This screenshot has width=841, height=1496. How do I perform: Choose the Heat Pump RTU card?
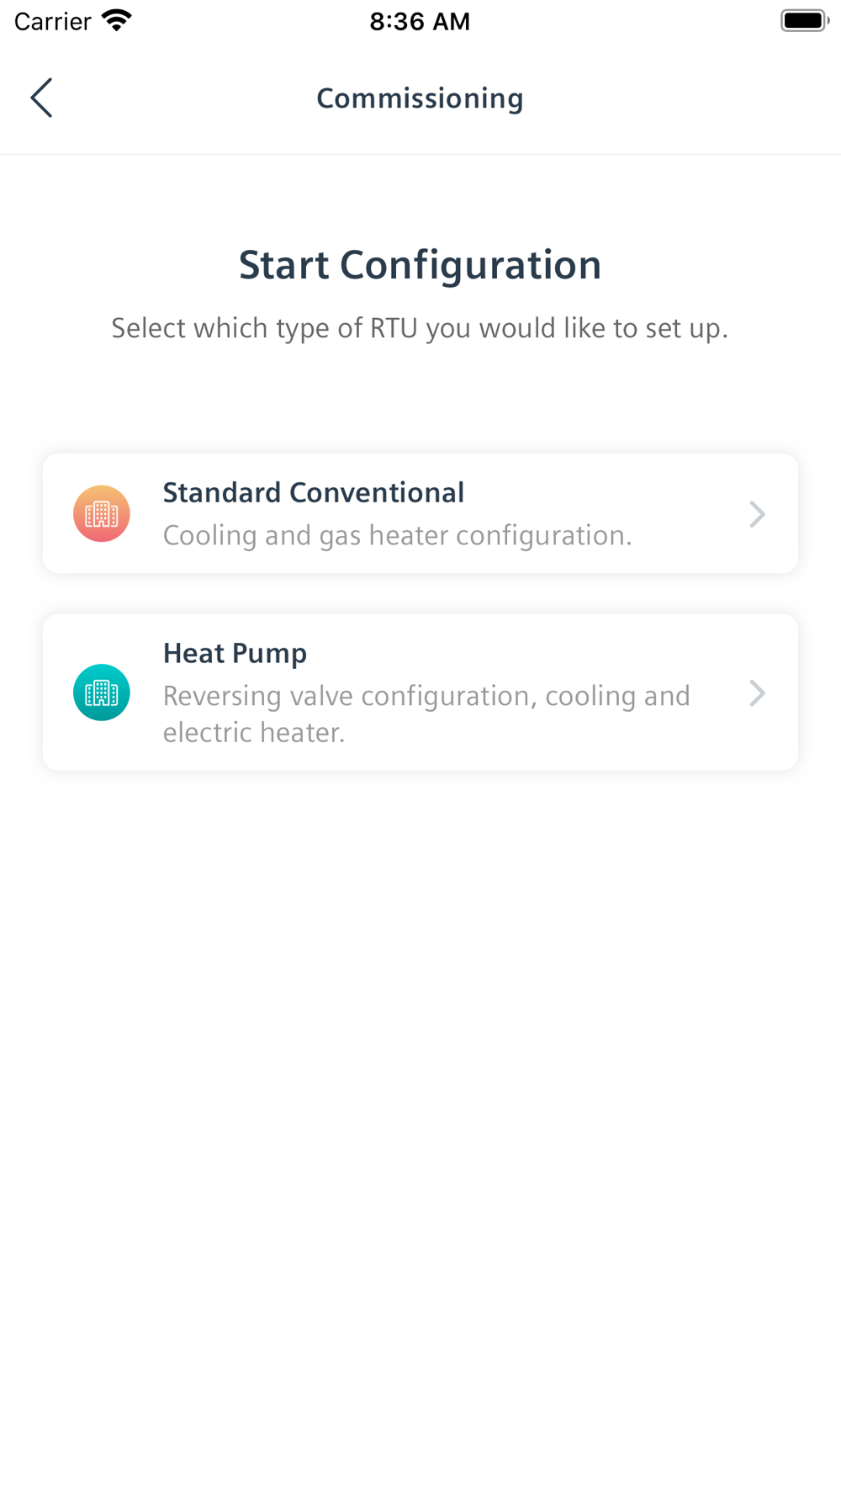pyautogui.click(x=420, y=692)
